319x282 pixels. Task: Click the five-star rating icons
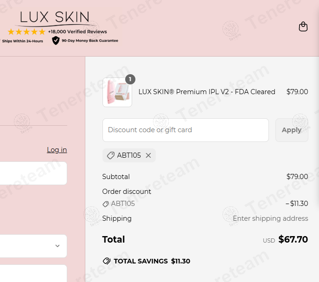tap(26, 32)
